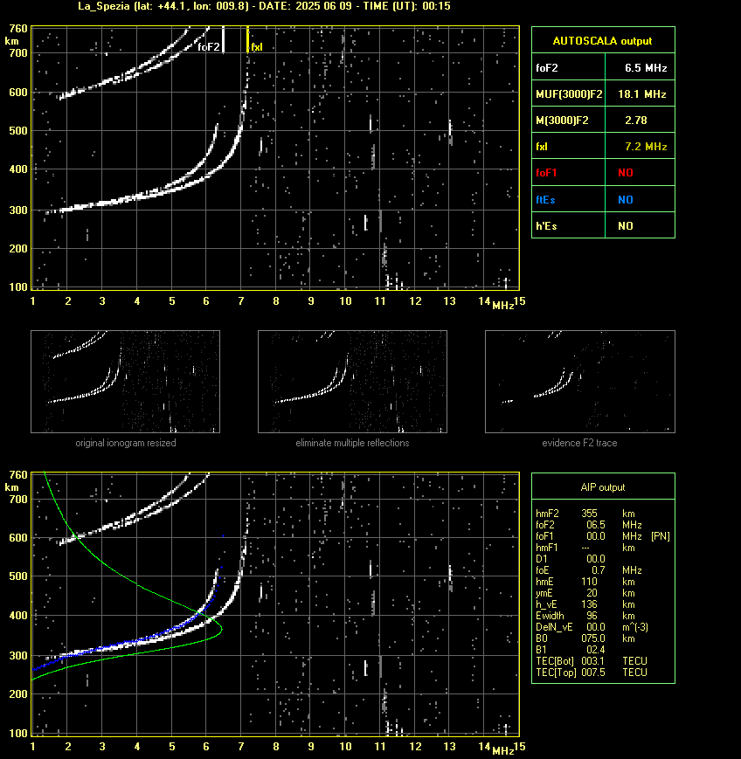Screen dimensions: 741x759
Task: Click the TEC[Bot] value '003.1'
Action: 593,661
